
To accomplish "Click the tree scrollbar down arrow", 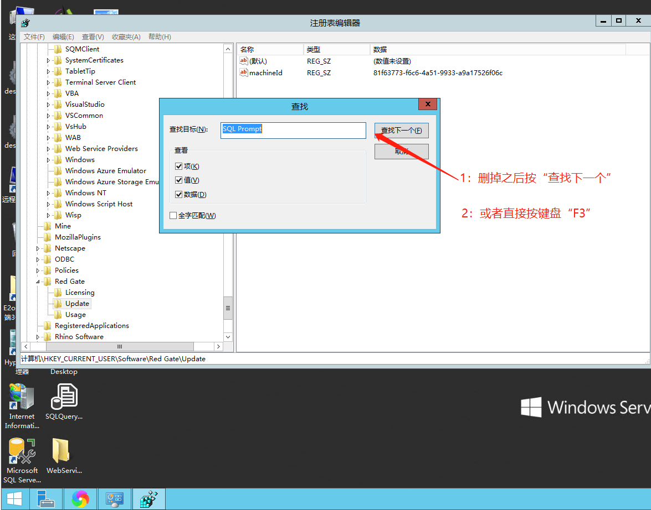I will (228, 337).
